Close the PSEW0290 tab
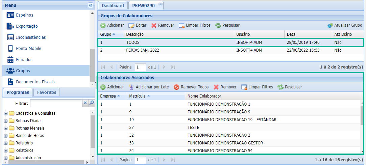The height and width of the screenshot is (165, 366). coord(160,4)
